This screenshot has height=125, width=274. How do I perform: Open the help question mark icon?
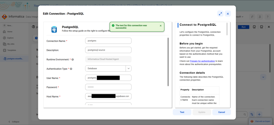click(x=268, y=17)
